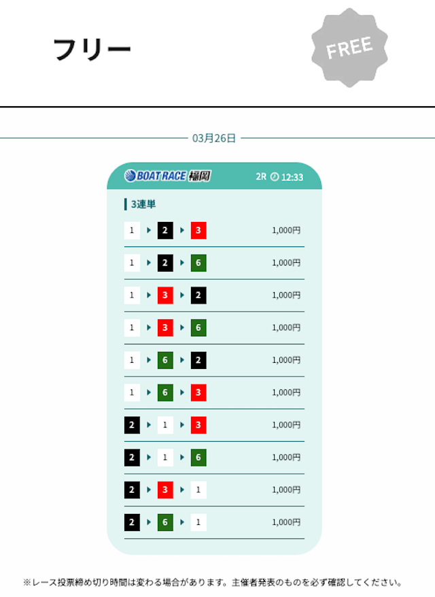The width and height of the screenshot is (435, 597).
Task: Click the 3連単 section title
Action: (x=143, y=204)
